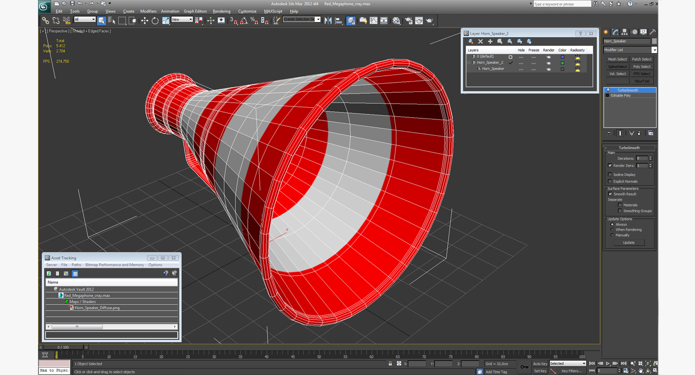Image resolution: width=695 pixels, height=375 pixels.
Task: Click the Mirror tool icon
Action: click(x=328, y=21)
